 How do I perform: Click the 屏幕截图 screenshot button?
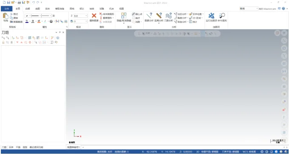[16, 22]
